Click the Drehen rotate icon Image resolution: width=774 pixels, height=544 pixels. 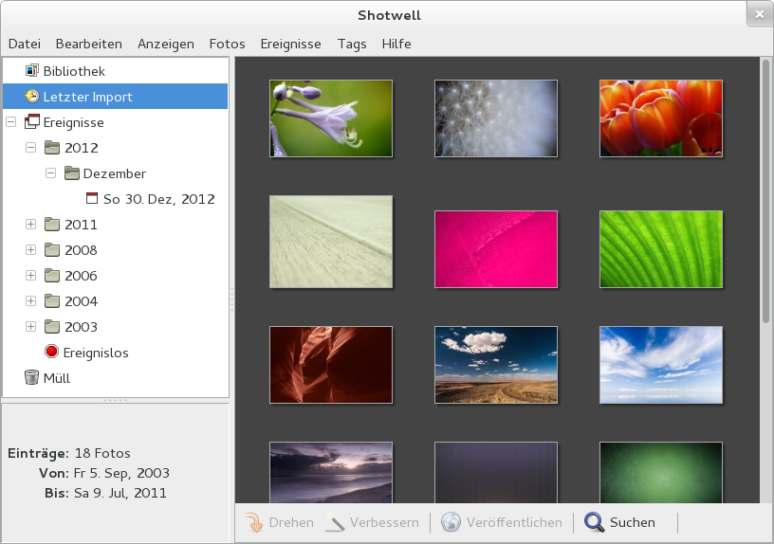[254, 522]
